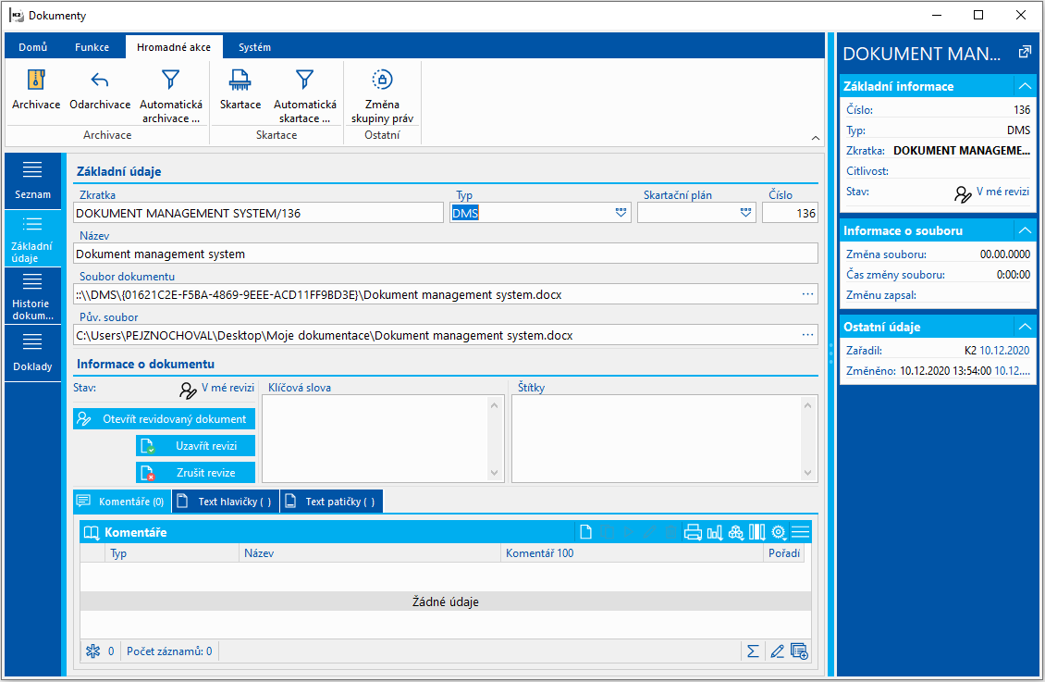
Task: Click into the Název field
Action: pyautogui.click(x=445, y=254)
